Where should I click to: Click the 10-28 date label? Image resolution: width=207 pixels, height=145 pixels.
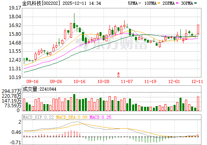click(103, 81)
